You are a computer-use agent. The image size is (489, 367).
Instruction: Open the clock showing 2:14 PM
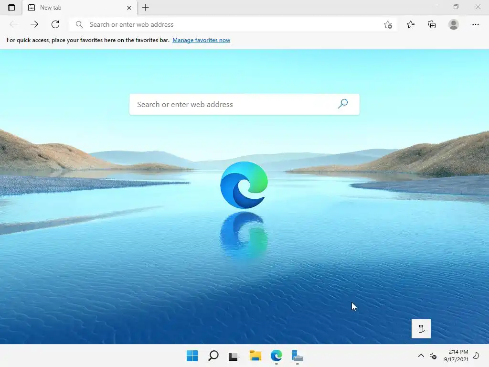(456, 356)
